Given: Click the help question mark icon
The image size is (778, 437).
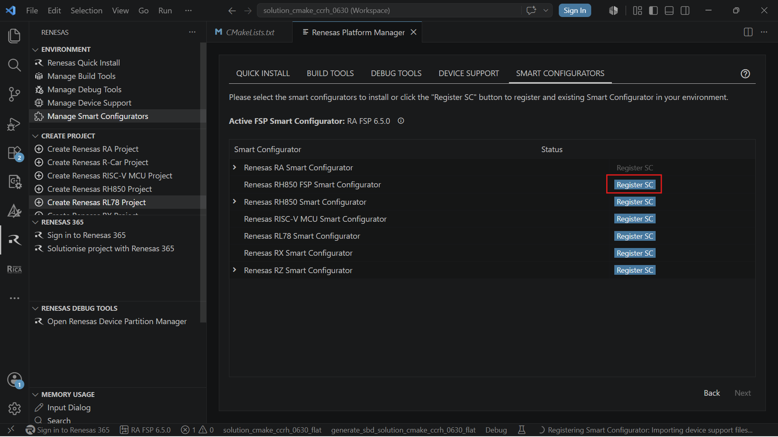Looking at the screenshot, I should (745, 74).
